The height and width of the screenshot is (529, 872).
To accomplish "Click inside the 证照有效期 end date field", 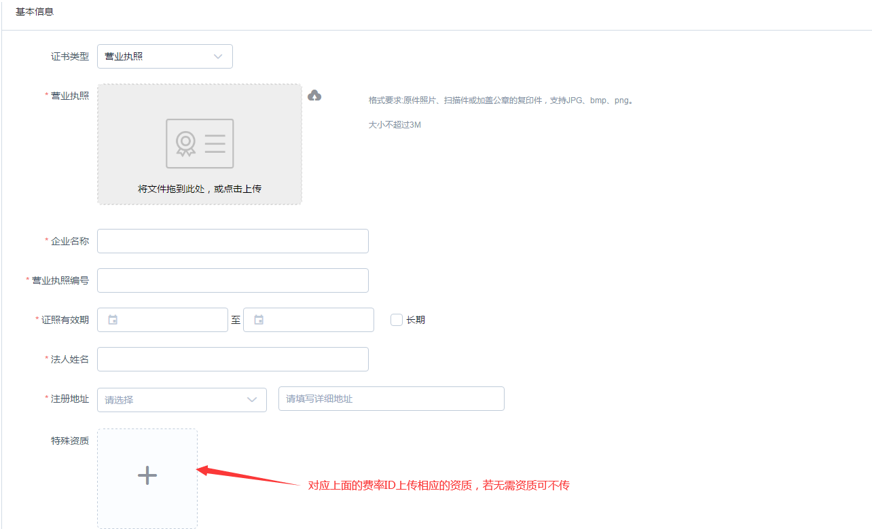I will click(316, 320).
